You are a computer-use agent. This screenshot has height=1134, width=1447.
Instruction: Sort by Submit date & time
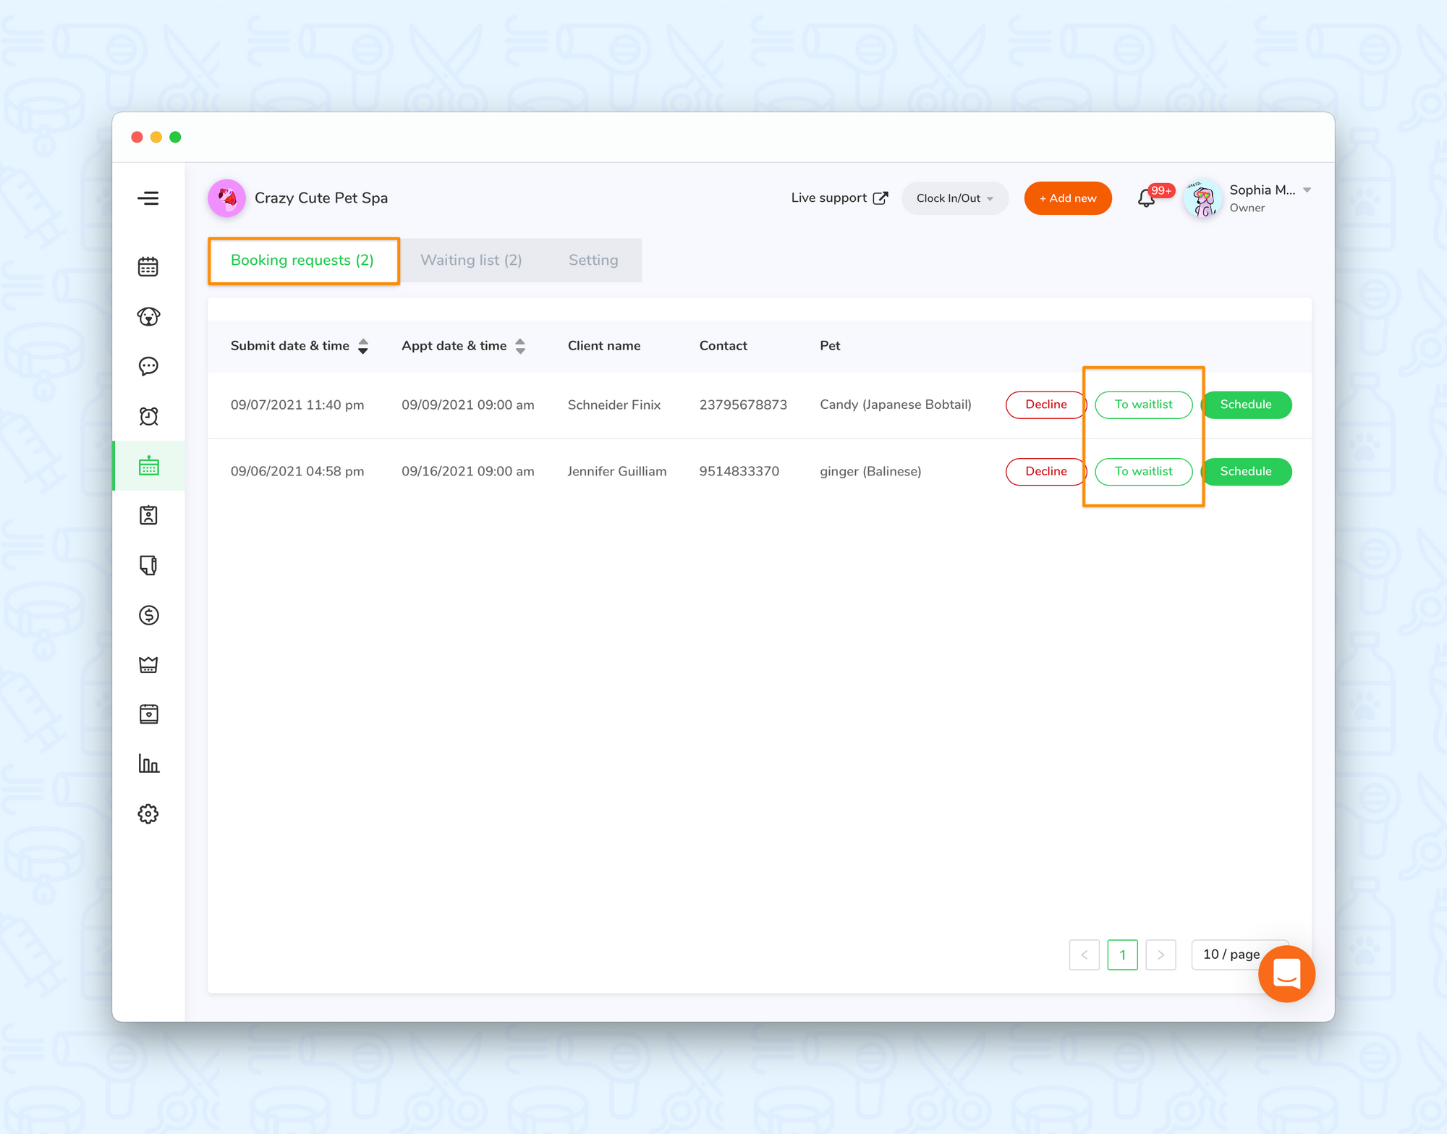click(362, 346)
